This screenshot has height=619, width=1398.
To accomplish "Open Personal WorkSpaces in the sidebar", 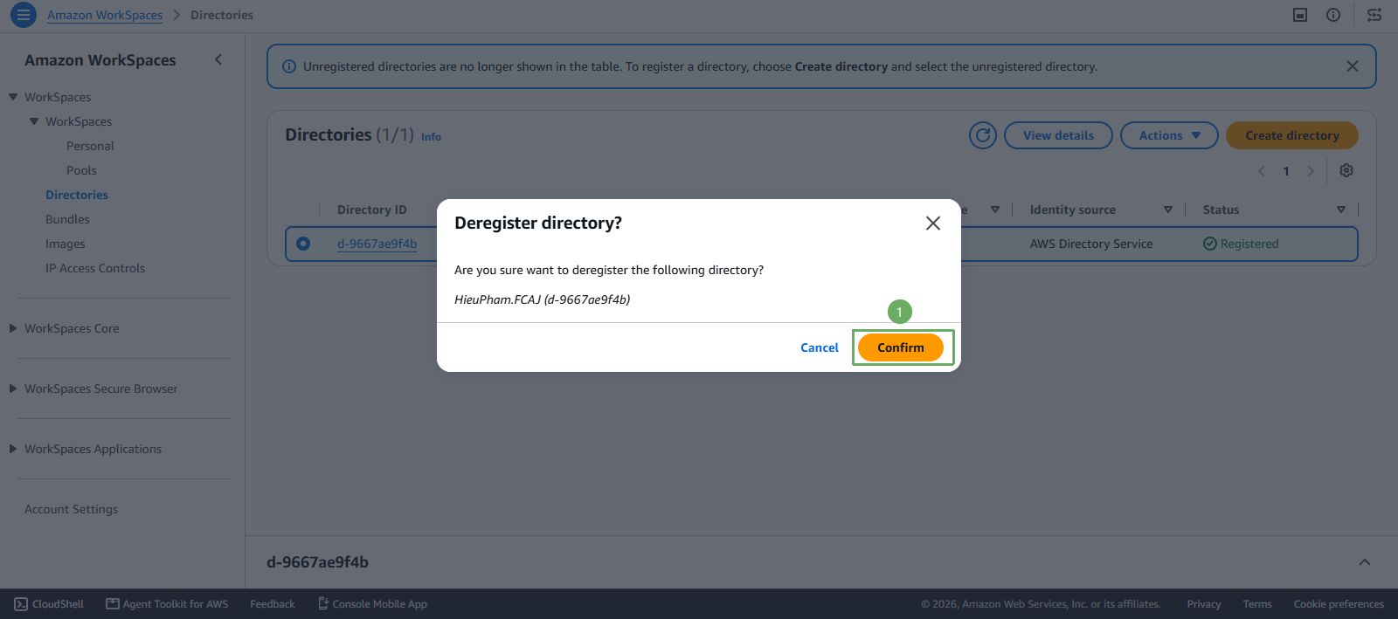I will [90, 146].
